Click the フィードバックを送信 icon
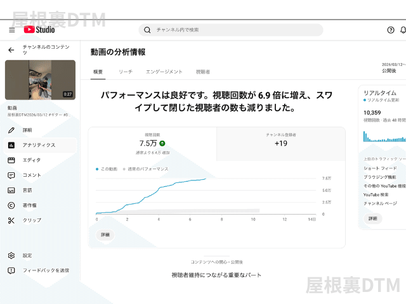The image size is (406, 304). click(11, 270)
